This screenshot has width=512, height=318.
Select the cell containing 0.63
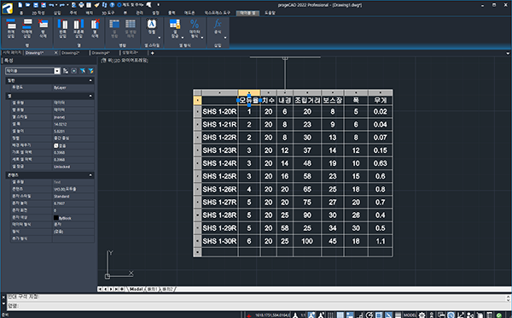[380, 163]
